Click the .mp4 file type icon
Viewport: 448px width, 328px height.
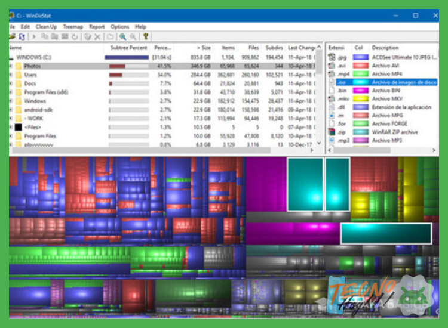(x=332, y=73)
